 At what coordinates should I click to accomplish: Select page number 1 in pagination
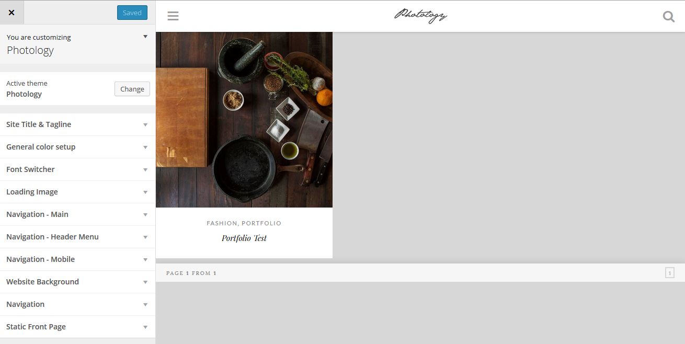669,272
